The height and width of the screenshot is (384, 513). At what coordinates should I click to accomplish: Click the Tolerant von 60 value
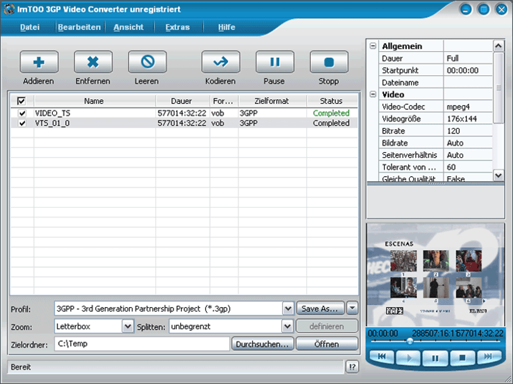coord(468,167)
